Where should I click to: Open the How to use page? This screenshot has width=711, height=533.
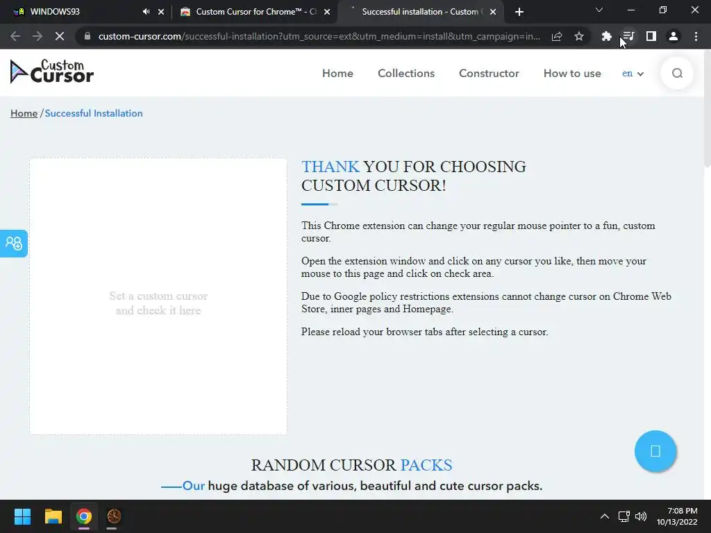click(x=572, y=74)
